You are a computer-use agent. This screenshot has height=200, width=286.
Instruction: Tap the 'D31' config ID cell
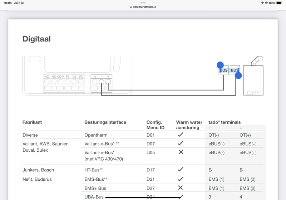click(x=151, y=179)
